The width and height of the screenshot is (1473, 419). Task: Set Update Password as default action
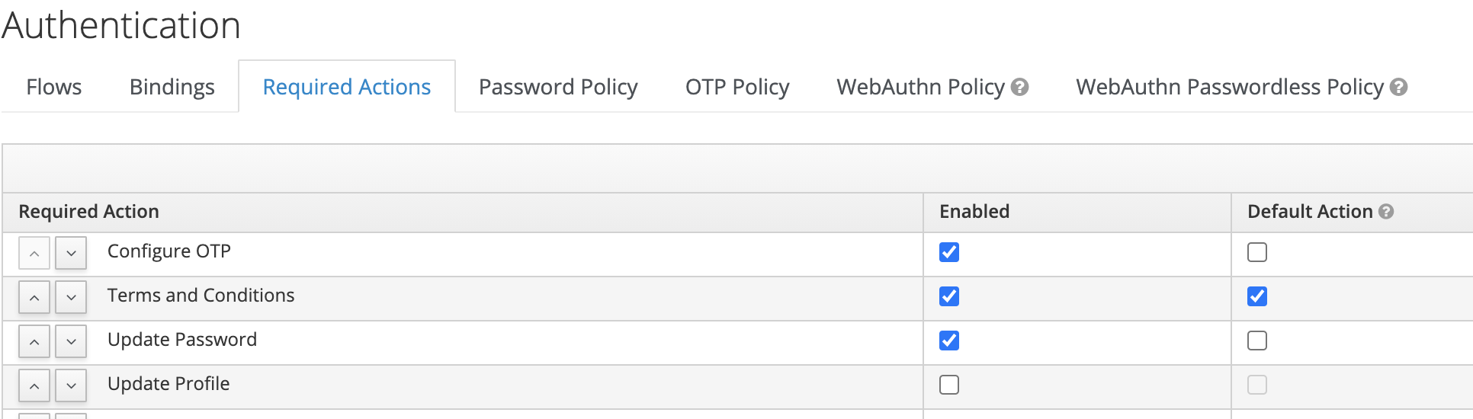[x=1257, y=341]
